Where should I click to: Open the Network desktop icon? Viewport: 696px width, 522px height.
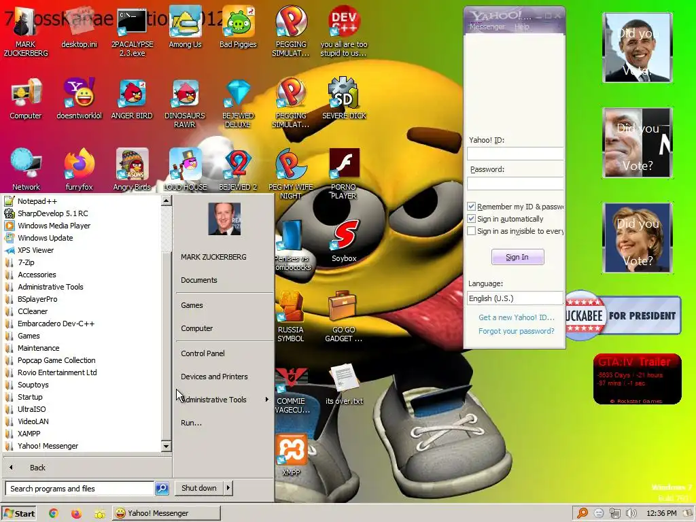coord(26,170)
